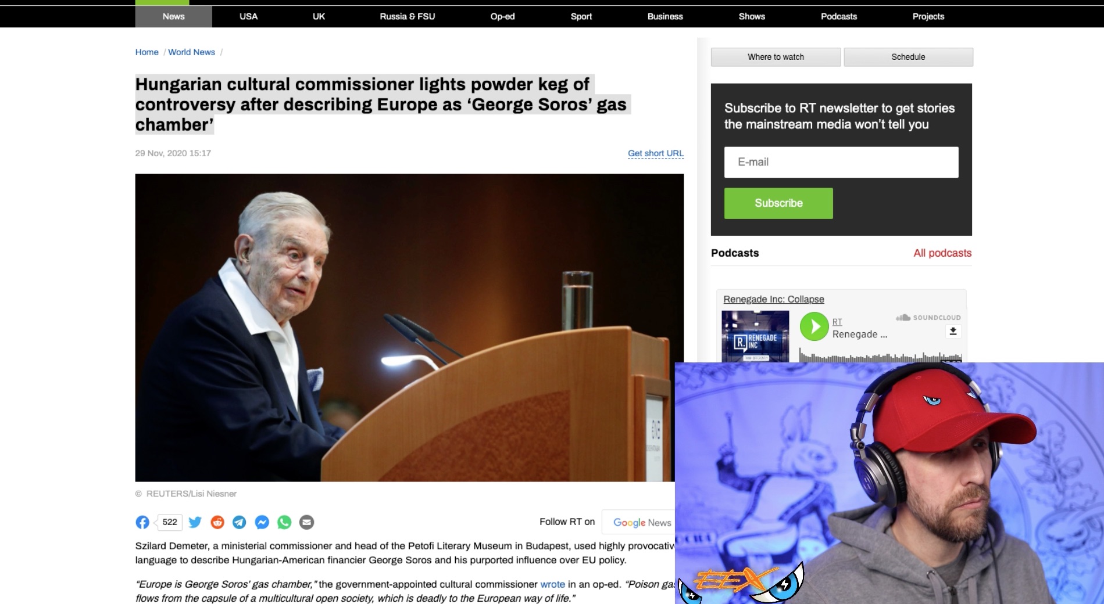
Task: Follow RT on Google News
Action: (642, 523)
